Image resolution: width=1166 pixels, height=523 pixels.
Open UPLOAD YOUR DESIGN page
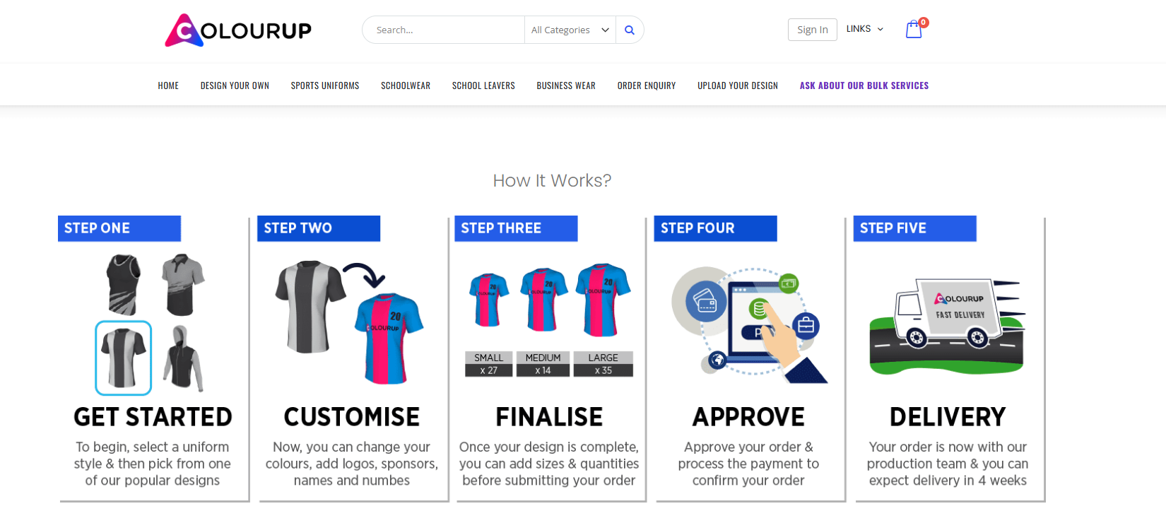(738, 86)
